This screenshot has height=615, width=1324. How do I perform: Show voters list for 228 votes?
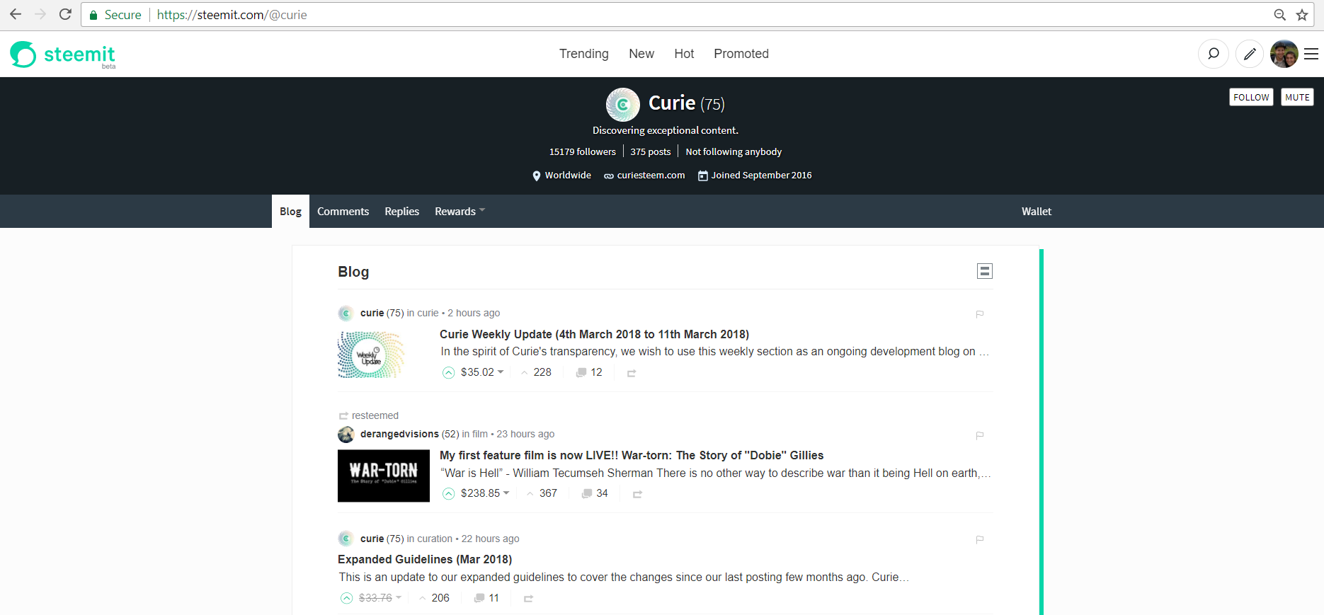[x=536, y=372]
